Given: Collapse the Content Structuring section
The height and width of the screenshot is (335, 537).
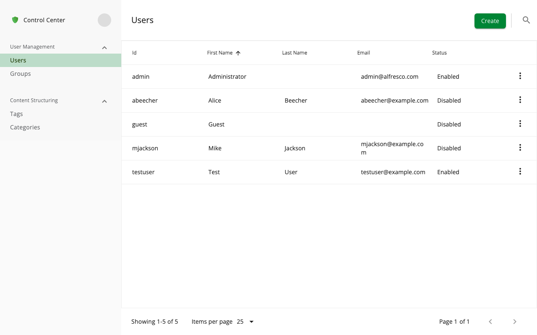Looking at the screenshot, I should (x=104, y=101).
